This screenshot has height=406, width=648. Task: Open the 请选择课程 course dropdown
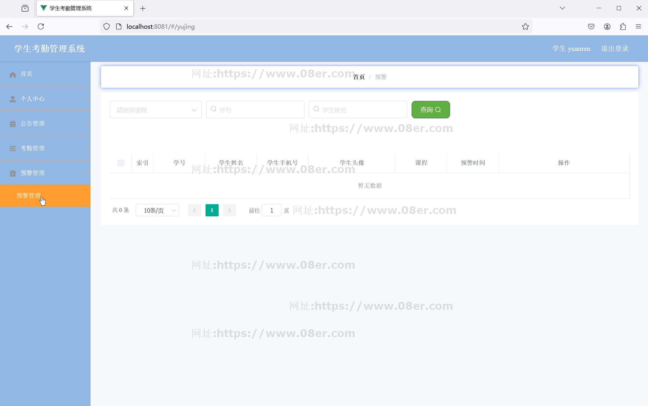[x=155, y=110]
